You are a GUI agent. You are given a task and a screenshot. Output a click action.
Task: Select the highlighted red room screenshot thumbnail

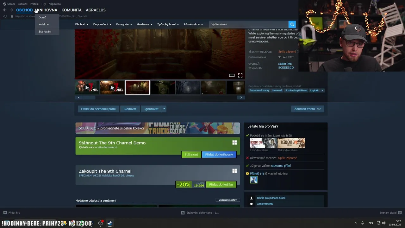coord(137,88)
